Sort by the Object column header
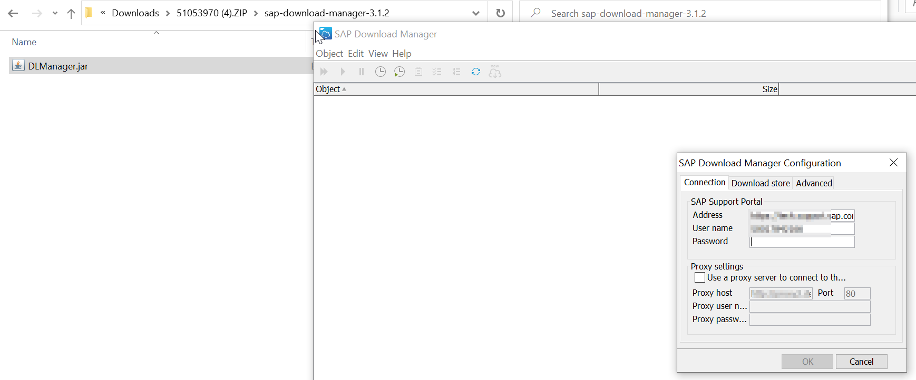Viewport: 916px width, 380px height. click(456, 89)
